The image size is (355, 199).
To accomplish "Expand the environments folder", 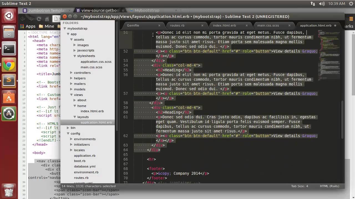I will click(x=72, y=139).
